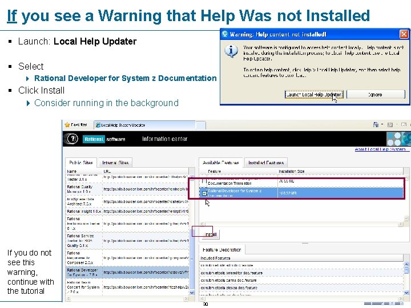Uncheck Rational Developer for System z Documentation checkbox

(x=204, y=193)
